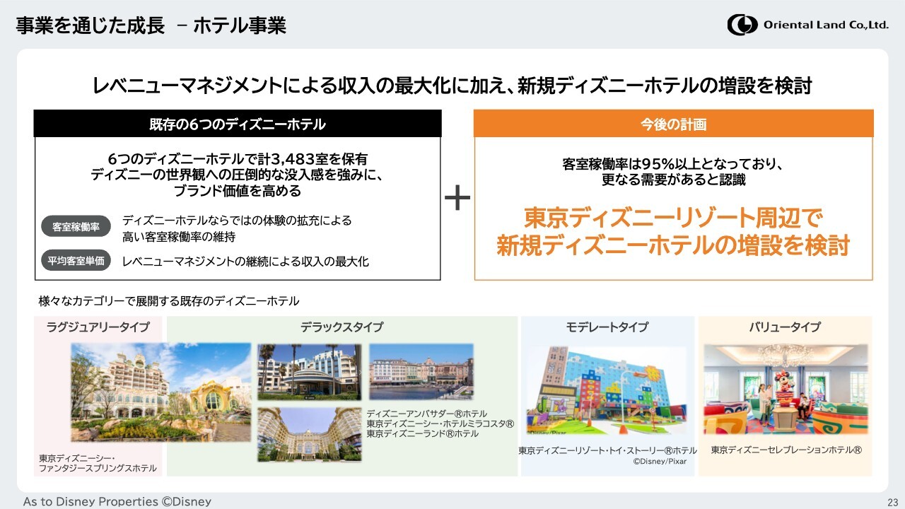Viewport: 905px width, 509px height.
Task: Click the バリュータイプ category heading
Action: 785,327
